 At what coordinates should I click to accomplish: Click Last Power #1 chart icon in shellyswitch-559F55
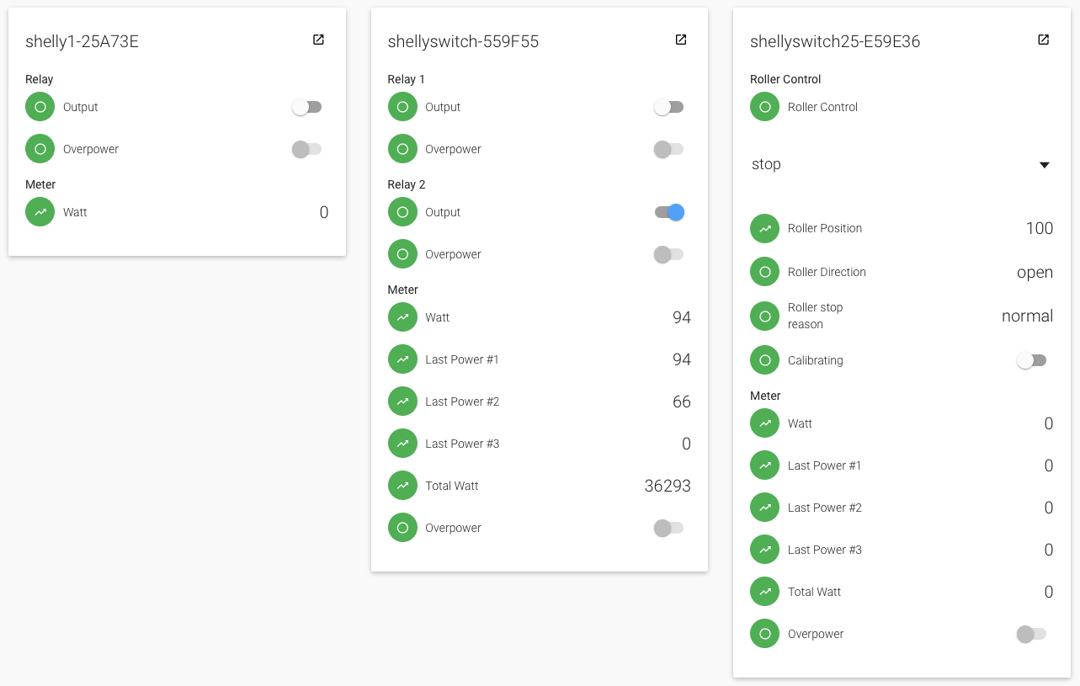(x=402, y=359)
